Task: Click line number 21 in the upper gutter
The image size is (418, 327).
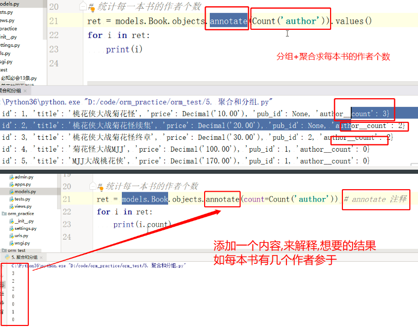Action: (53, 21)
